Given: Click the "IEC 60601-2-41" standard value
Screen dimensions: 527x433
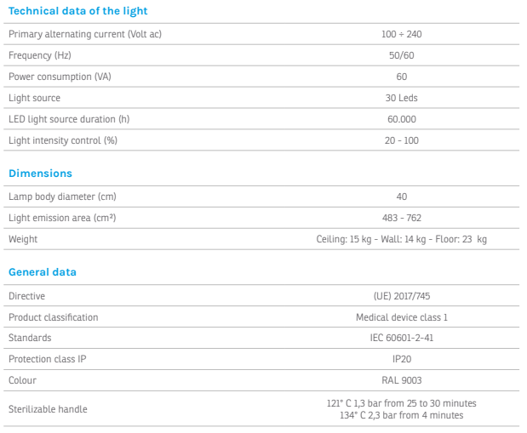Looking at the screenshot, I should click(x=402, y=338).
